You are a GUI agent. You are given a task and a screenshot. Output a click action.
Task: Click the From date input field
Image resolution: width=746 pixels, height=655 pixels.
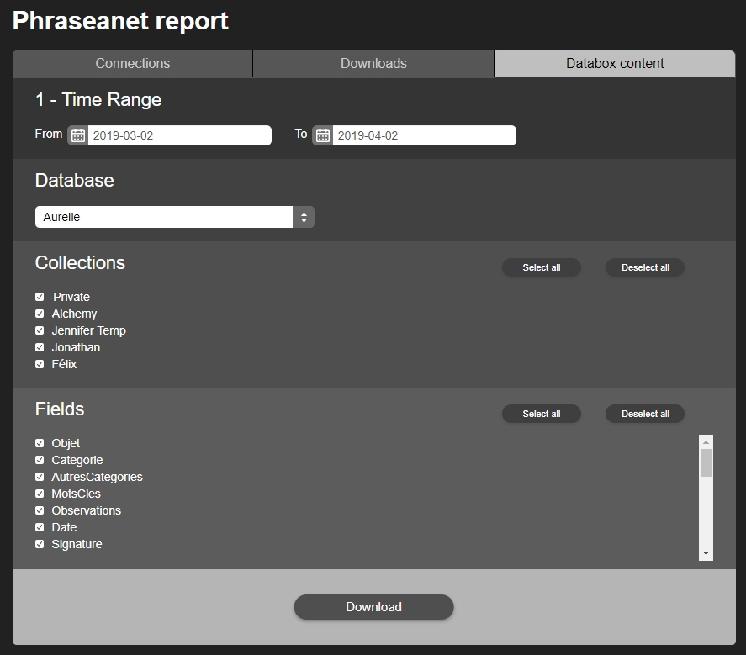click(x=179, y=135)
